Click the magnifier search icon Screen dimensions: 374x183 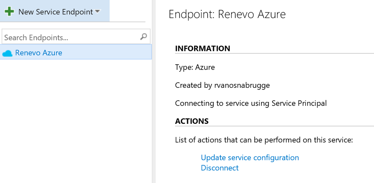144,37
